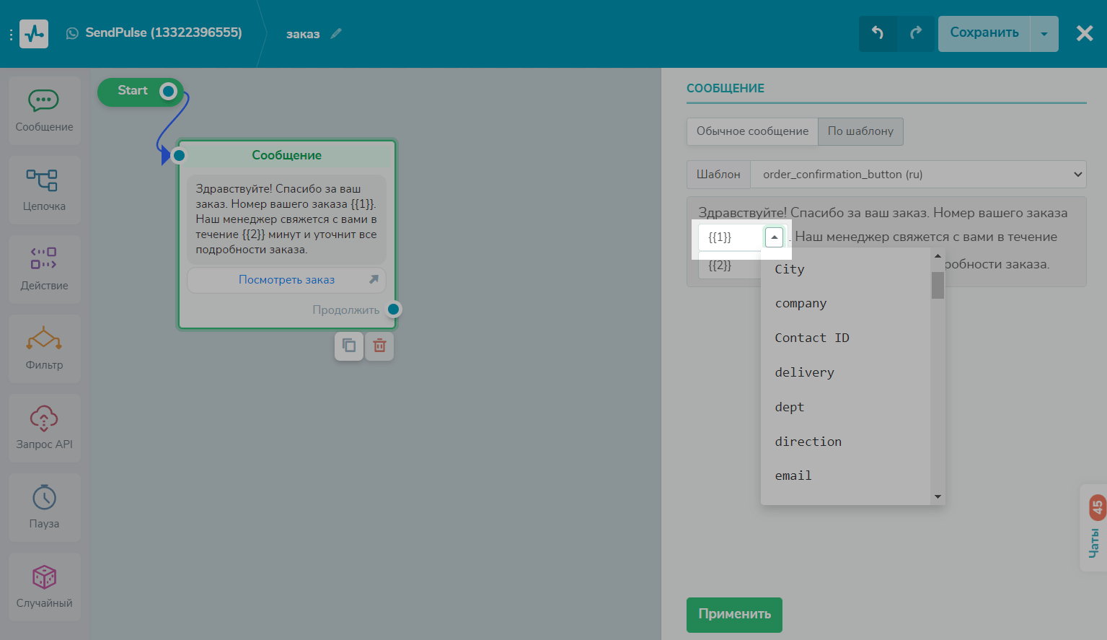1107x640 pixels.
Task: Add a Пауза pause element
Action: tap(44, 507)
